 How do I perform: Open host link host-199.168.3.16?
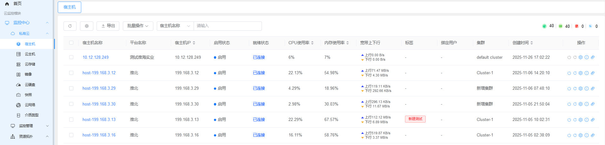point(99,135)
